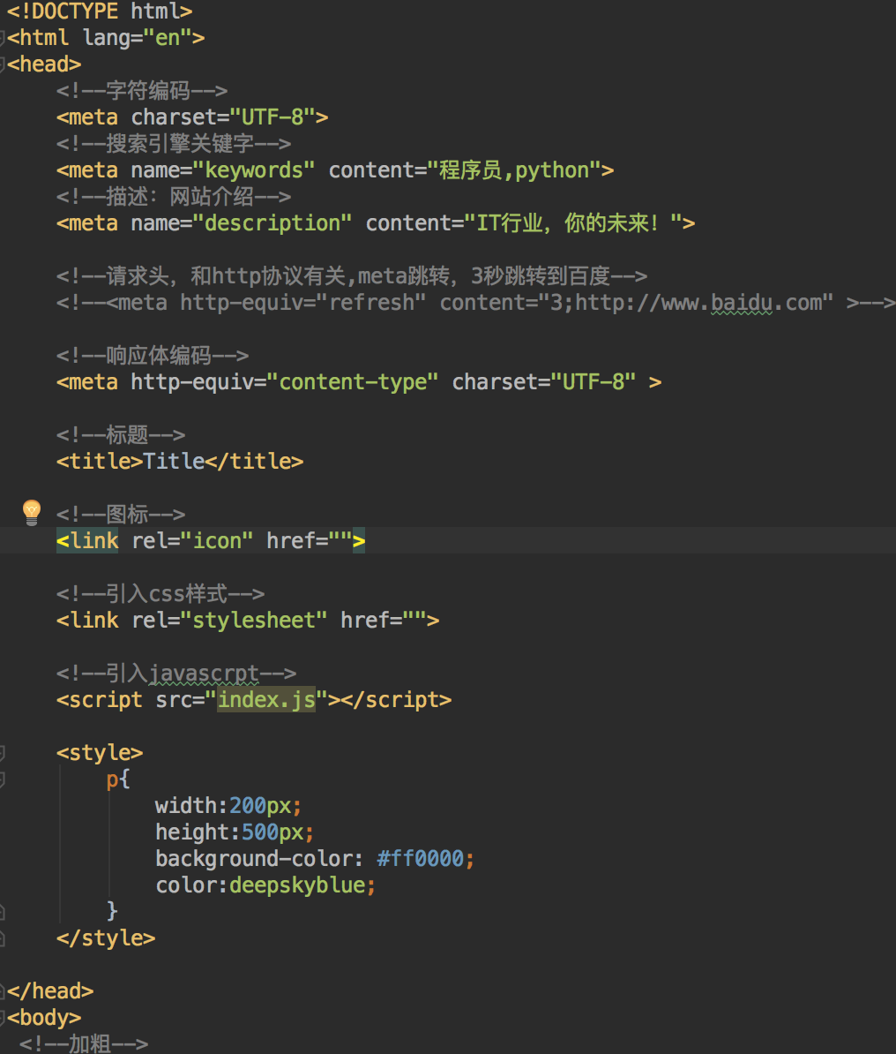This screenshot has height=1054, width=896.
Task: Place cursor in the stylesheet link's empty href
Action: (x=414, y=621)
